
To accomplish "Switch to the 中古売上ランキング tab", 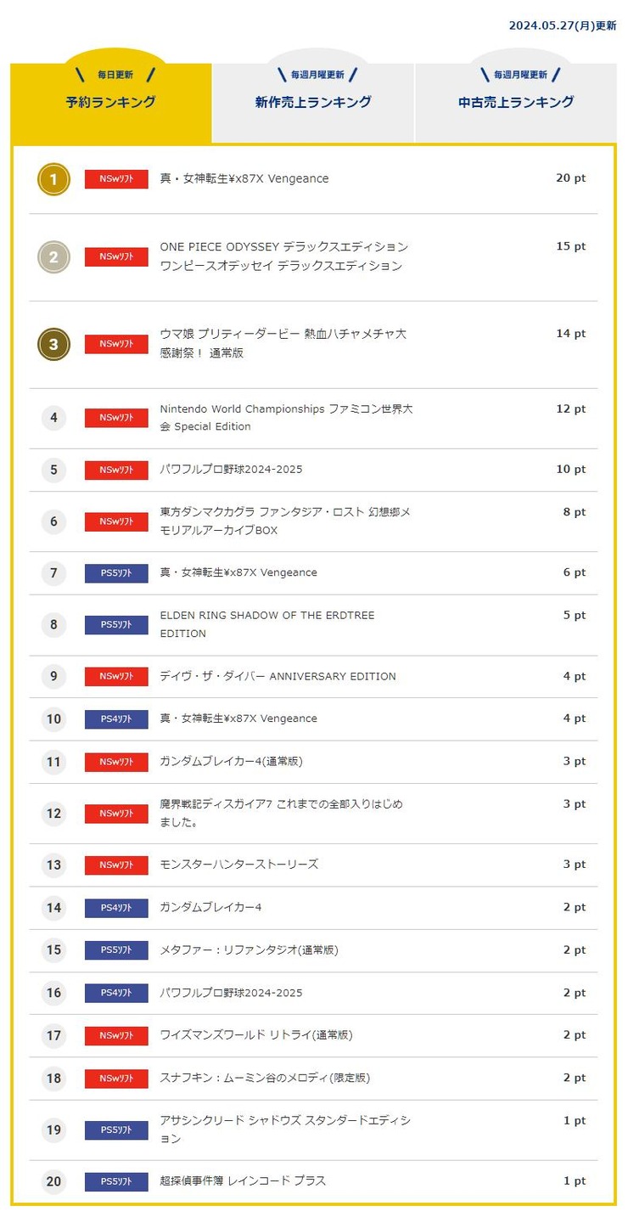I will (x=516, y=102).
